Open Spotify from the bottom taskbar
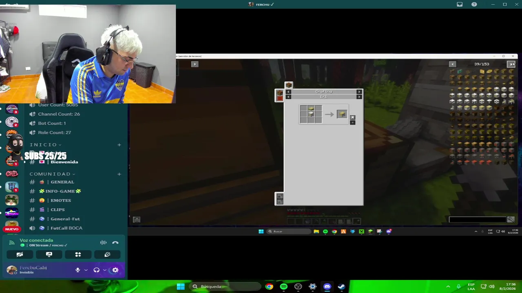 click(283, 286)
